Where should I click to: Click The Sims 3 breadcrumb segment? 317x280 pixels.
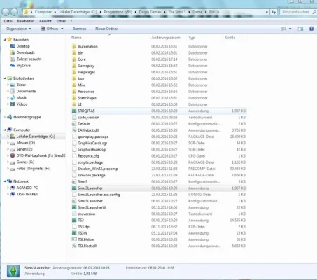tap(177, 12)
